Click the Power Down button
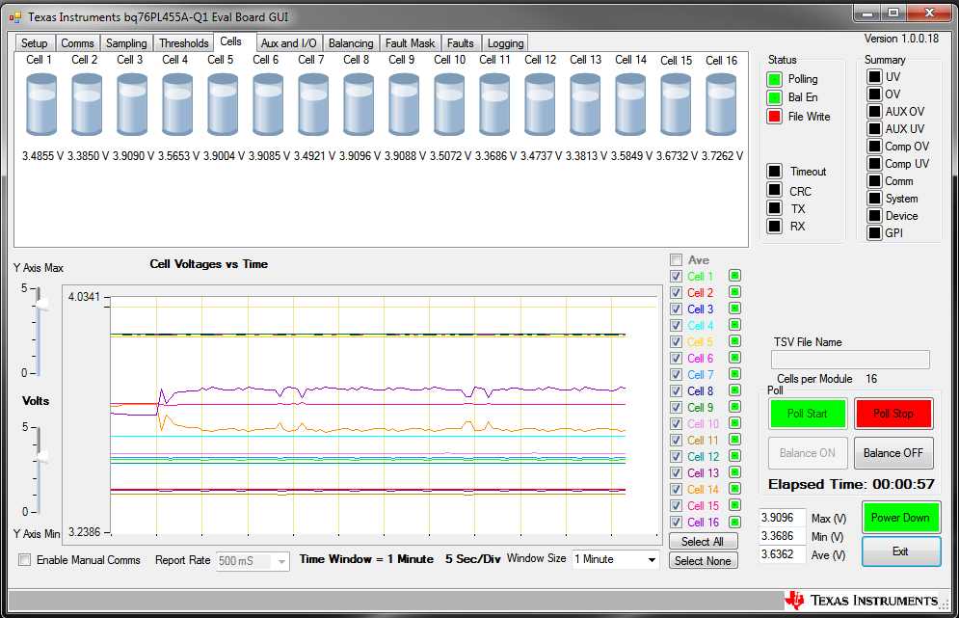 (x=900, y=518)
